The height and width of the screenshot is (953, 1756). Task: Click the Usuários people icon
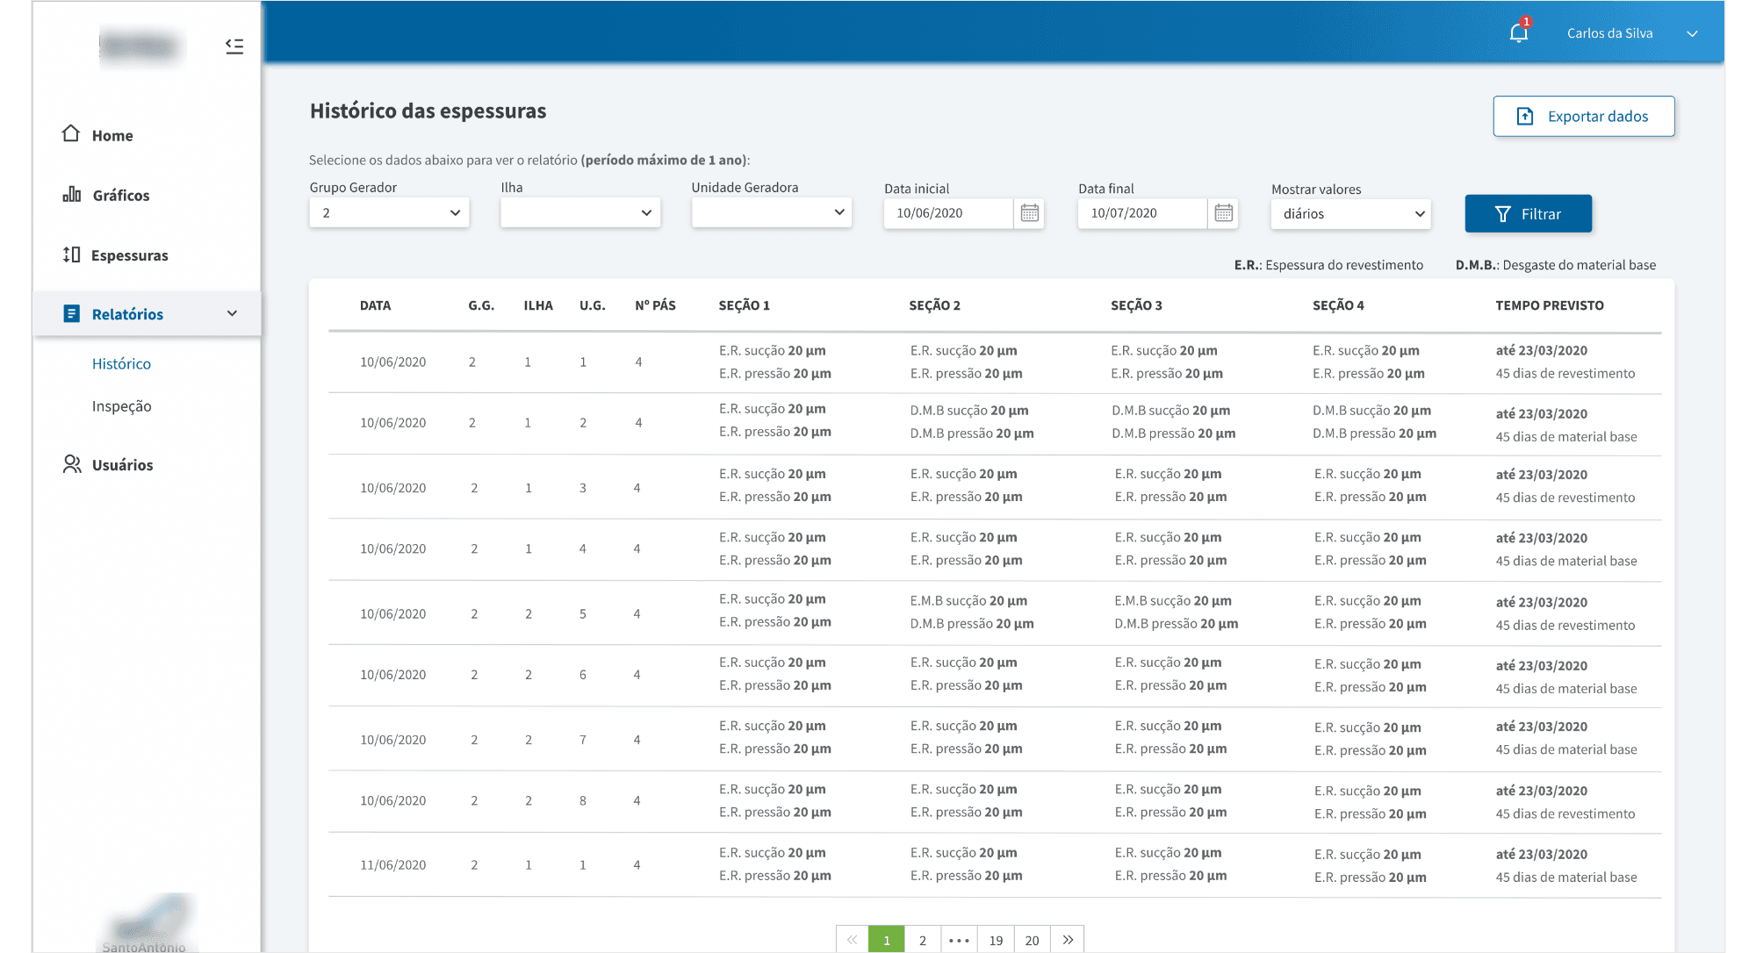coord(72,464)
